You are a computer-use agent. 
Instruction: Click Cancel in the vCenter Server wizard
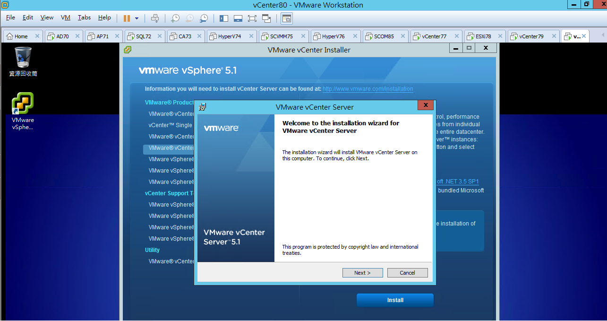pyautogui.click(x=407, y=273)
